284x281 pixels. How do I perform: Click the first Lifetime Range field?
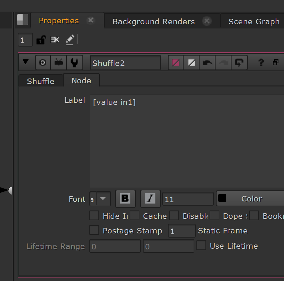tap(115, 246)
